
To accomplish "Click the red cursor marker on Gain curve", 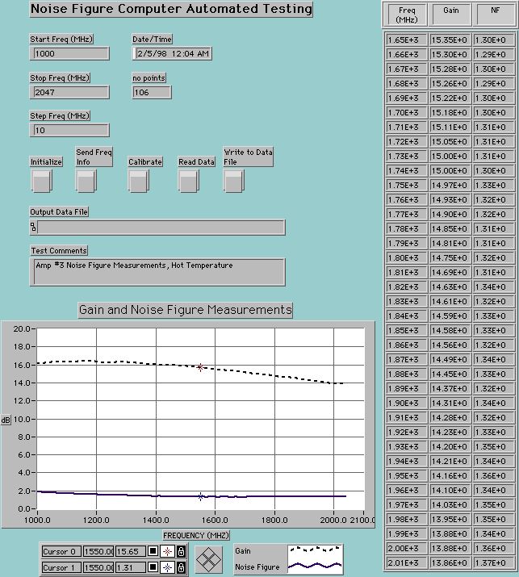I will [200, 367].
